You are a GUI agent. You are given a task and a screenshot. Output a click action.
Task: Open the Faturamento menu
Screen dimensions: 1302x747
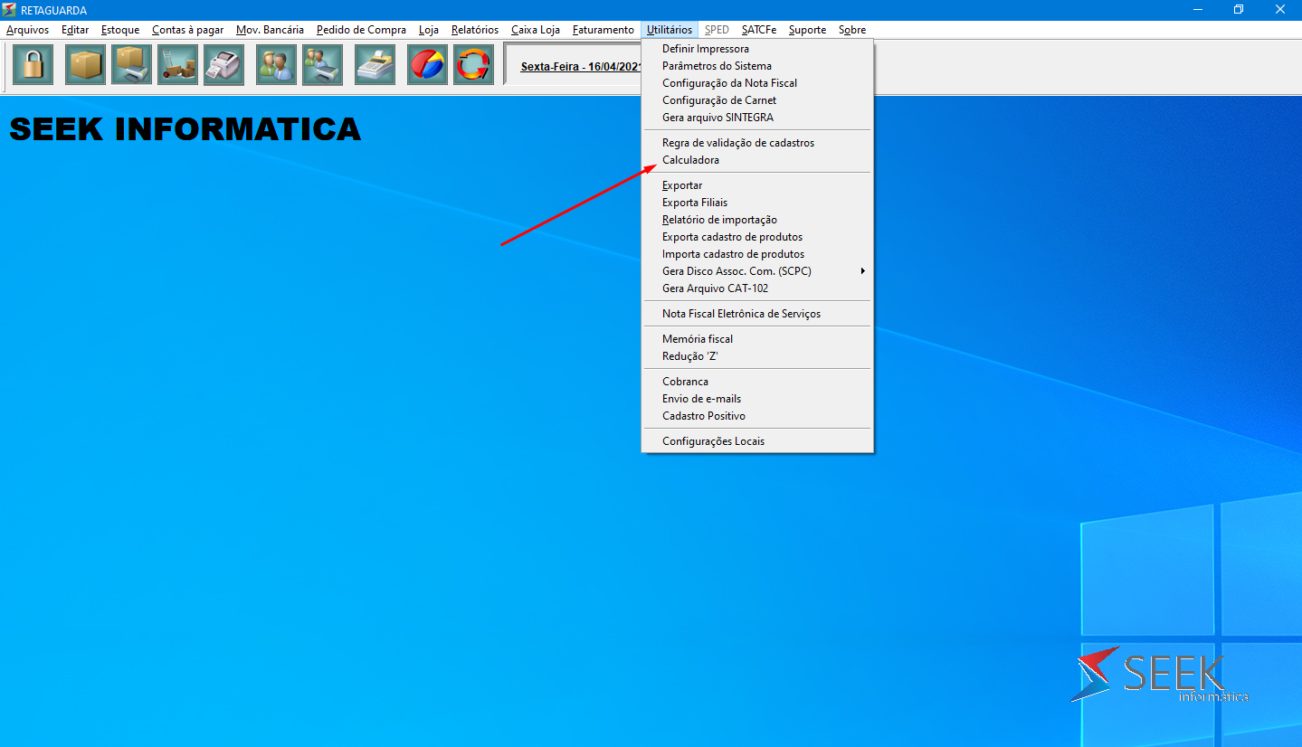(603, 30)
